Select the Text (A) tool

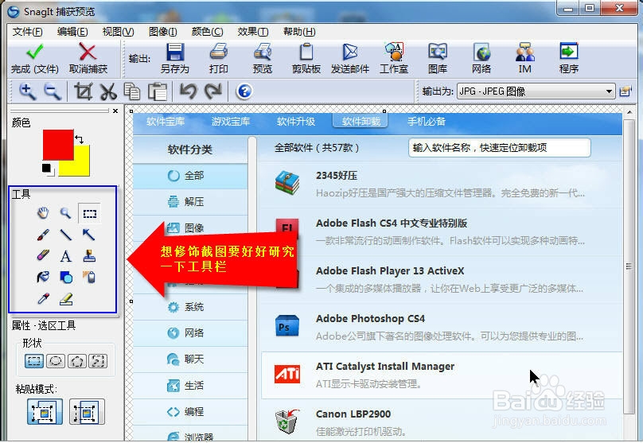pyautogui.click(x=65, y=256)
